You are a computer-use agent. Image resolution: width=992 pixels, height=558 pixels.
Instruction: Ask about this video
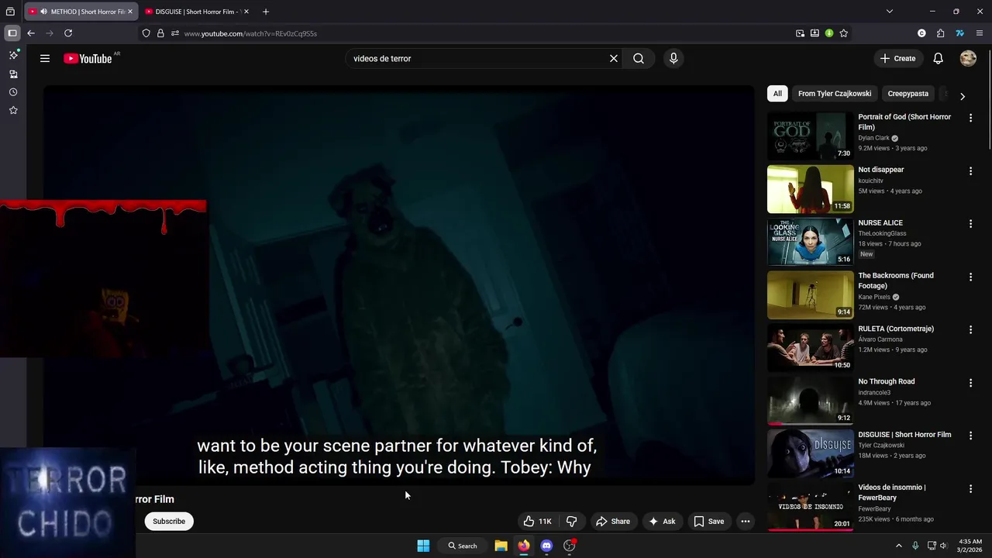click(x=662, y=522)
